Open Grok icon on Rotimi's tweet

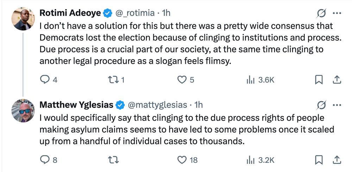pos(321,14)
